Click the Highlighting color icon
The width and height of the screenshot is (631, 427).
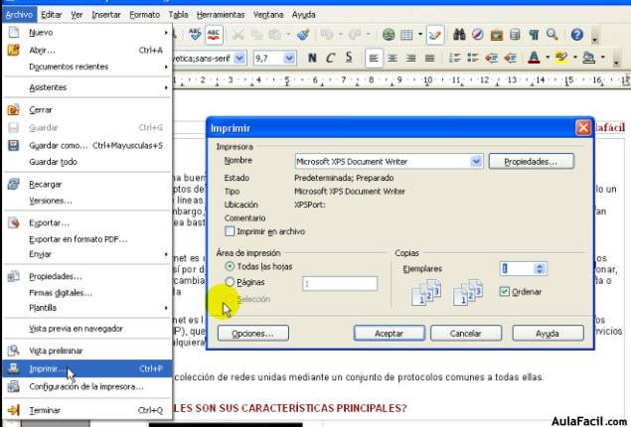pos(561,58)
